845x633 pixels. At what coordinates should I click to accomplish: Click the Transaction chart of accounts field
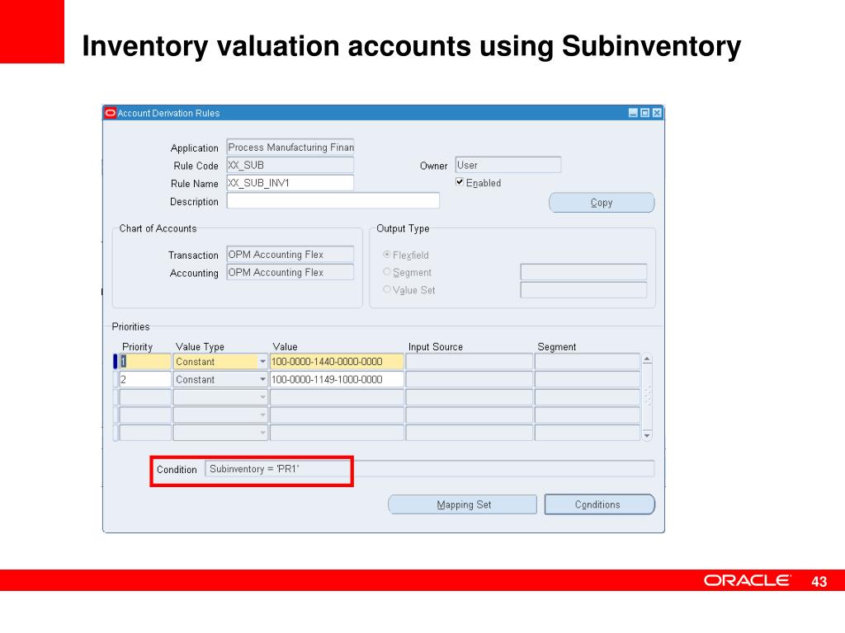point(290,255)
